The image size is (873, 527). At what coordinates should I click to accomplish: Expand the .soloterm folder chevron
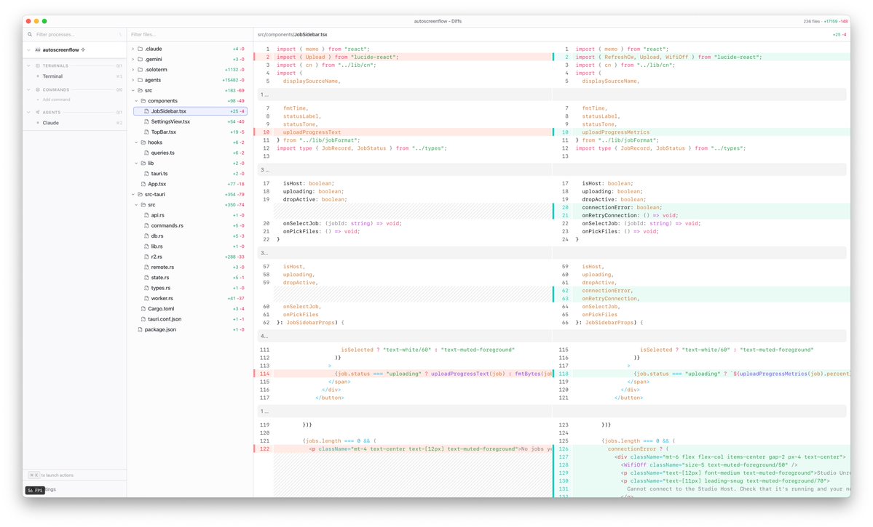pyautogui.click(x=133, y=70)
